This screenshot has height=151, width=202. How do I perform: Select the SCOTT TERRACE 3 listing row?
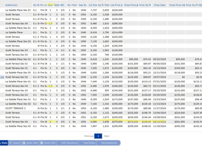tap(101, 108)
